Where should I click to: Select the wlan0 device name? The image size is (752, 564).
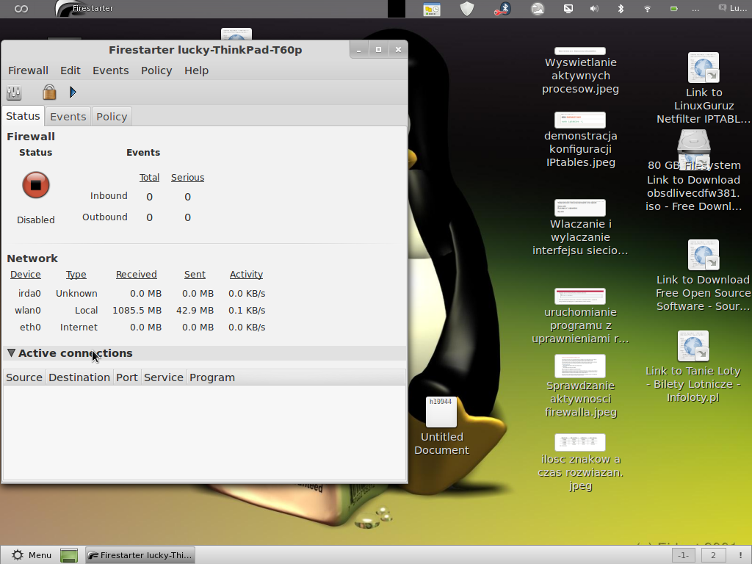pyautogui.click(x=28, y=311)
